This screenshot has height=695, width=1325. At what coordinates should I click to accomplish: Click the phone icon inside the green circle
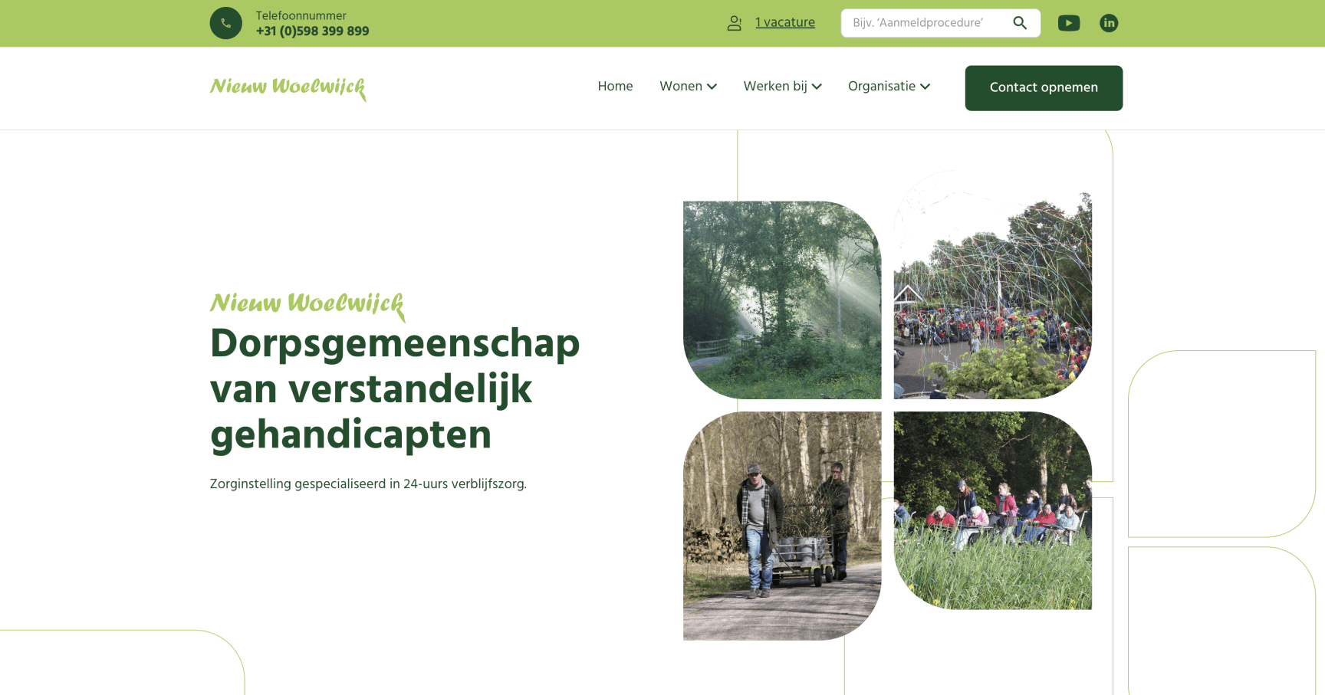click(x=225, y=23)
